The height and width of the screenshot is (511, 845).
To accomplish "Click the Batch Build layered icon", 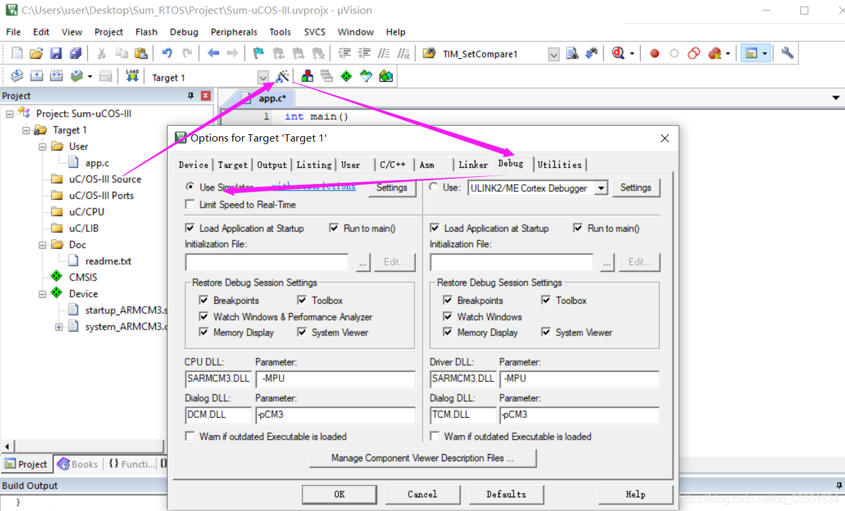I will point(77,77).
